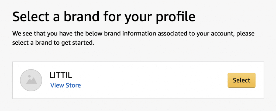Open the View Store link
This screenshot has height=111, width=276.
point(65,85)
